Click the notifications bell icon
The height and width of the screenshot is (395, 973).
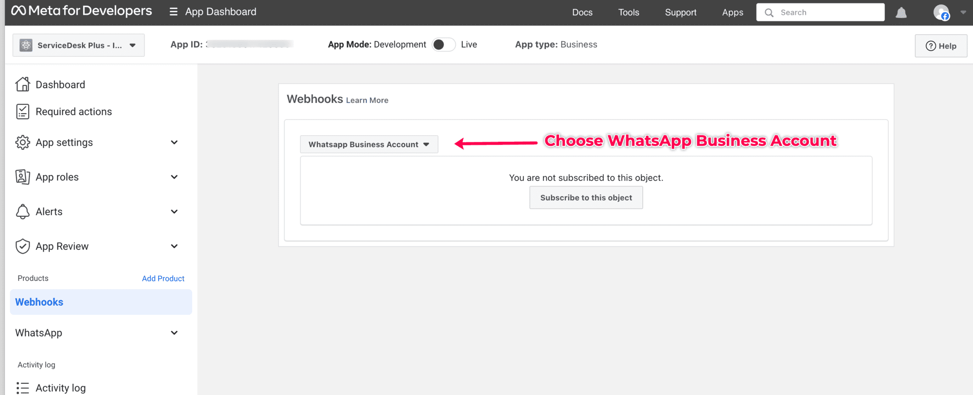click(901, 13)
